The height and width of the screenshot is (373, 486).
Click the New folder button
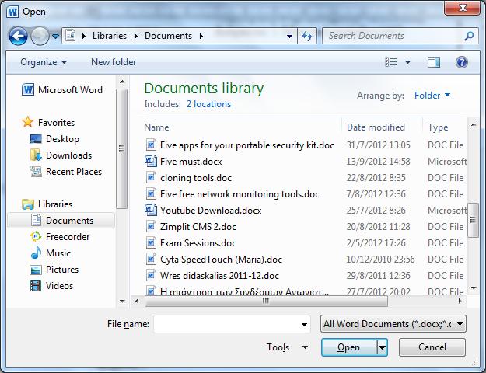[x=114, y=62]
